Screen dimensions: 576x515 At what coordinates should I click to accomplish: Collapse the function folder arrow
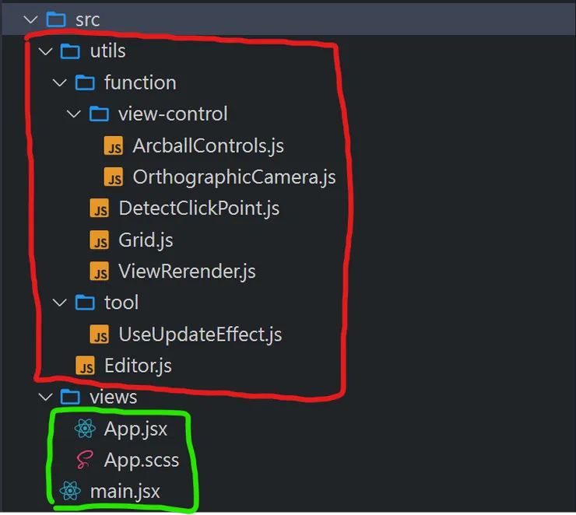pos(60,82)
